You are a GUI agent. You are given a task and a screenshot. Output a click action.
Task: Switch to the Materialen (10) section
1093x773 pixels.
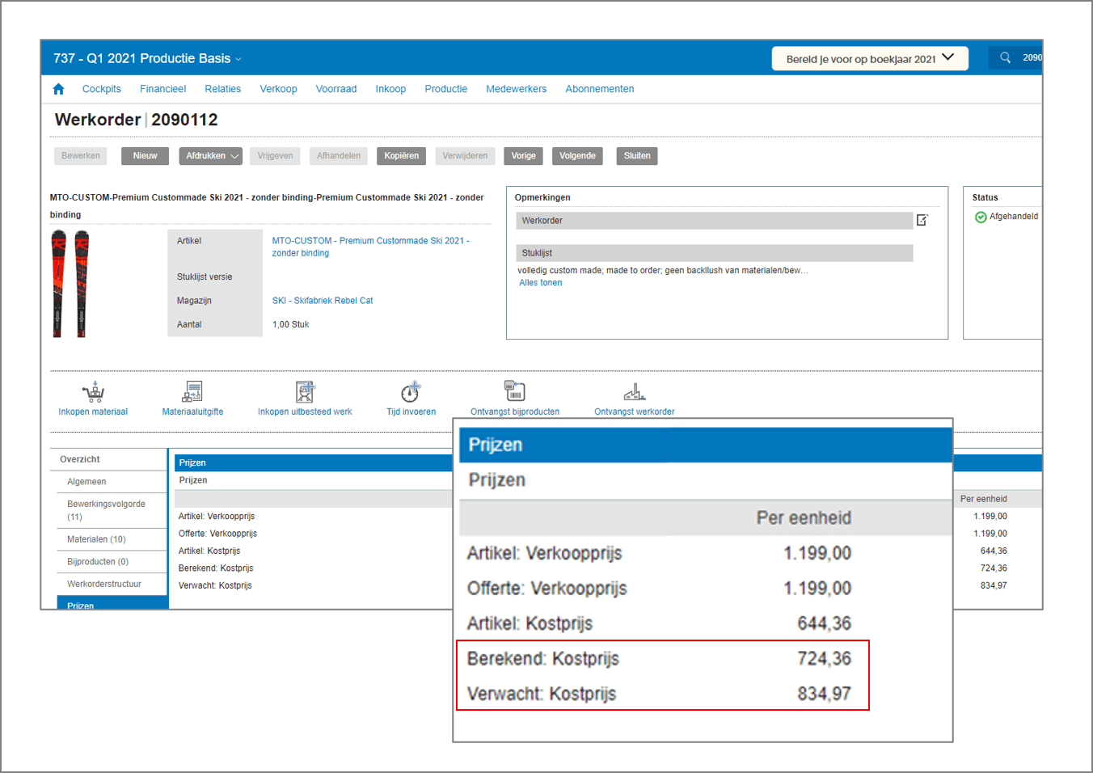(x=98, y=539)
